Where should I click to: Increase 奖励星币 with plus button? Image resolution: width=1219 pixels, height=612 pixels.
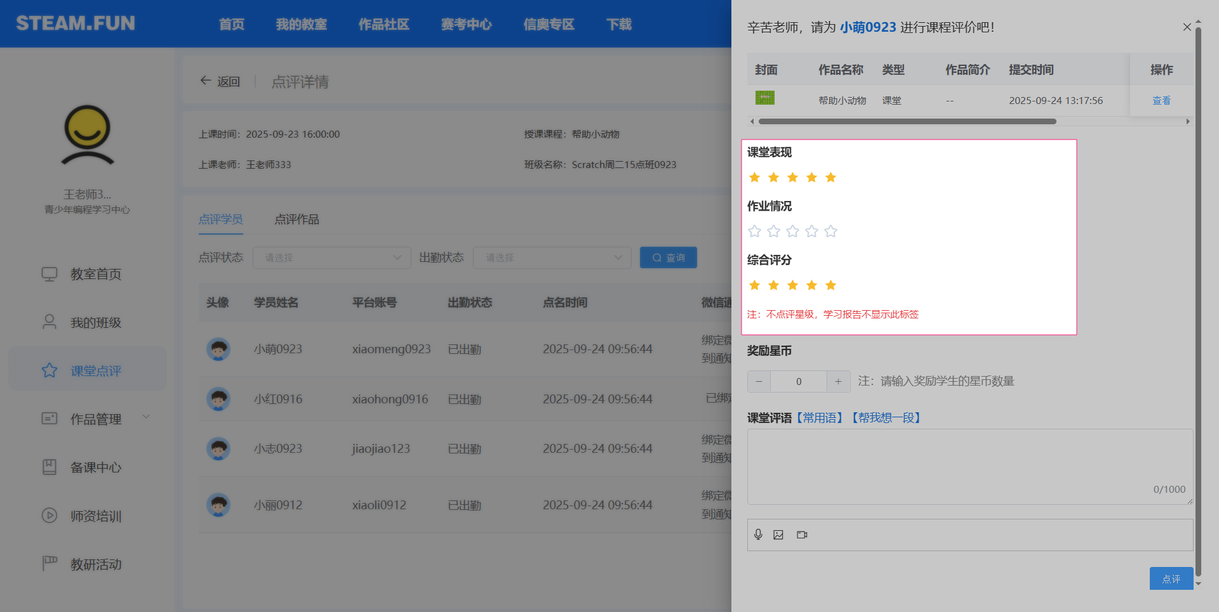[838, 381]
